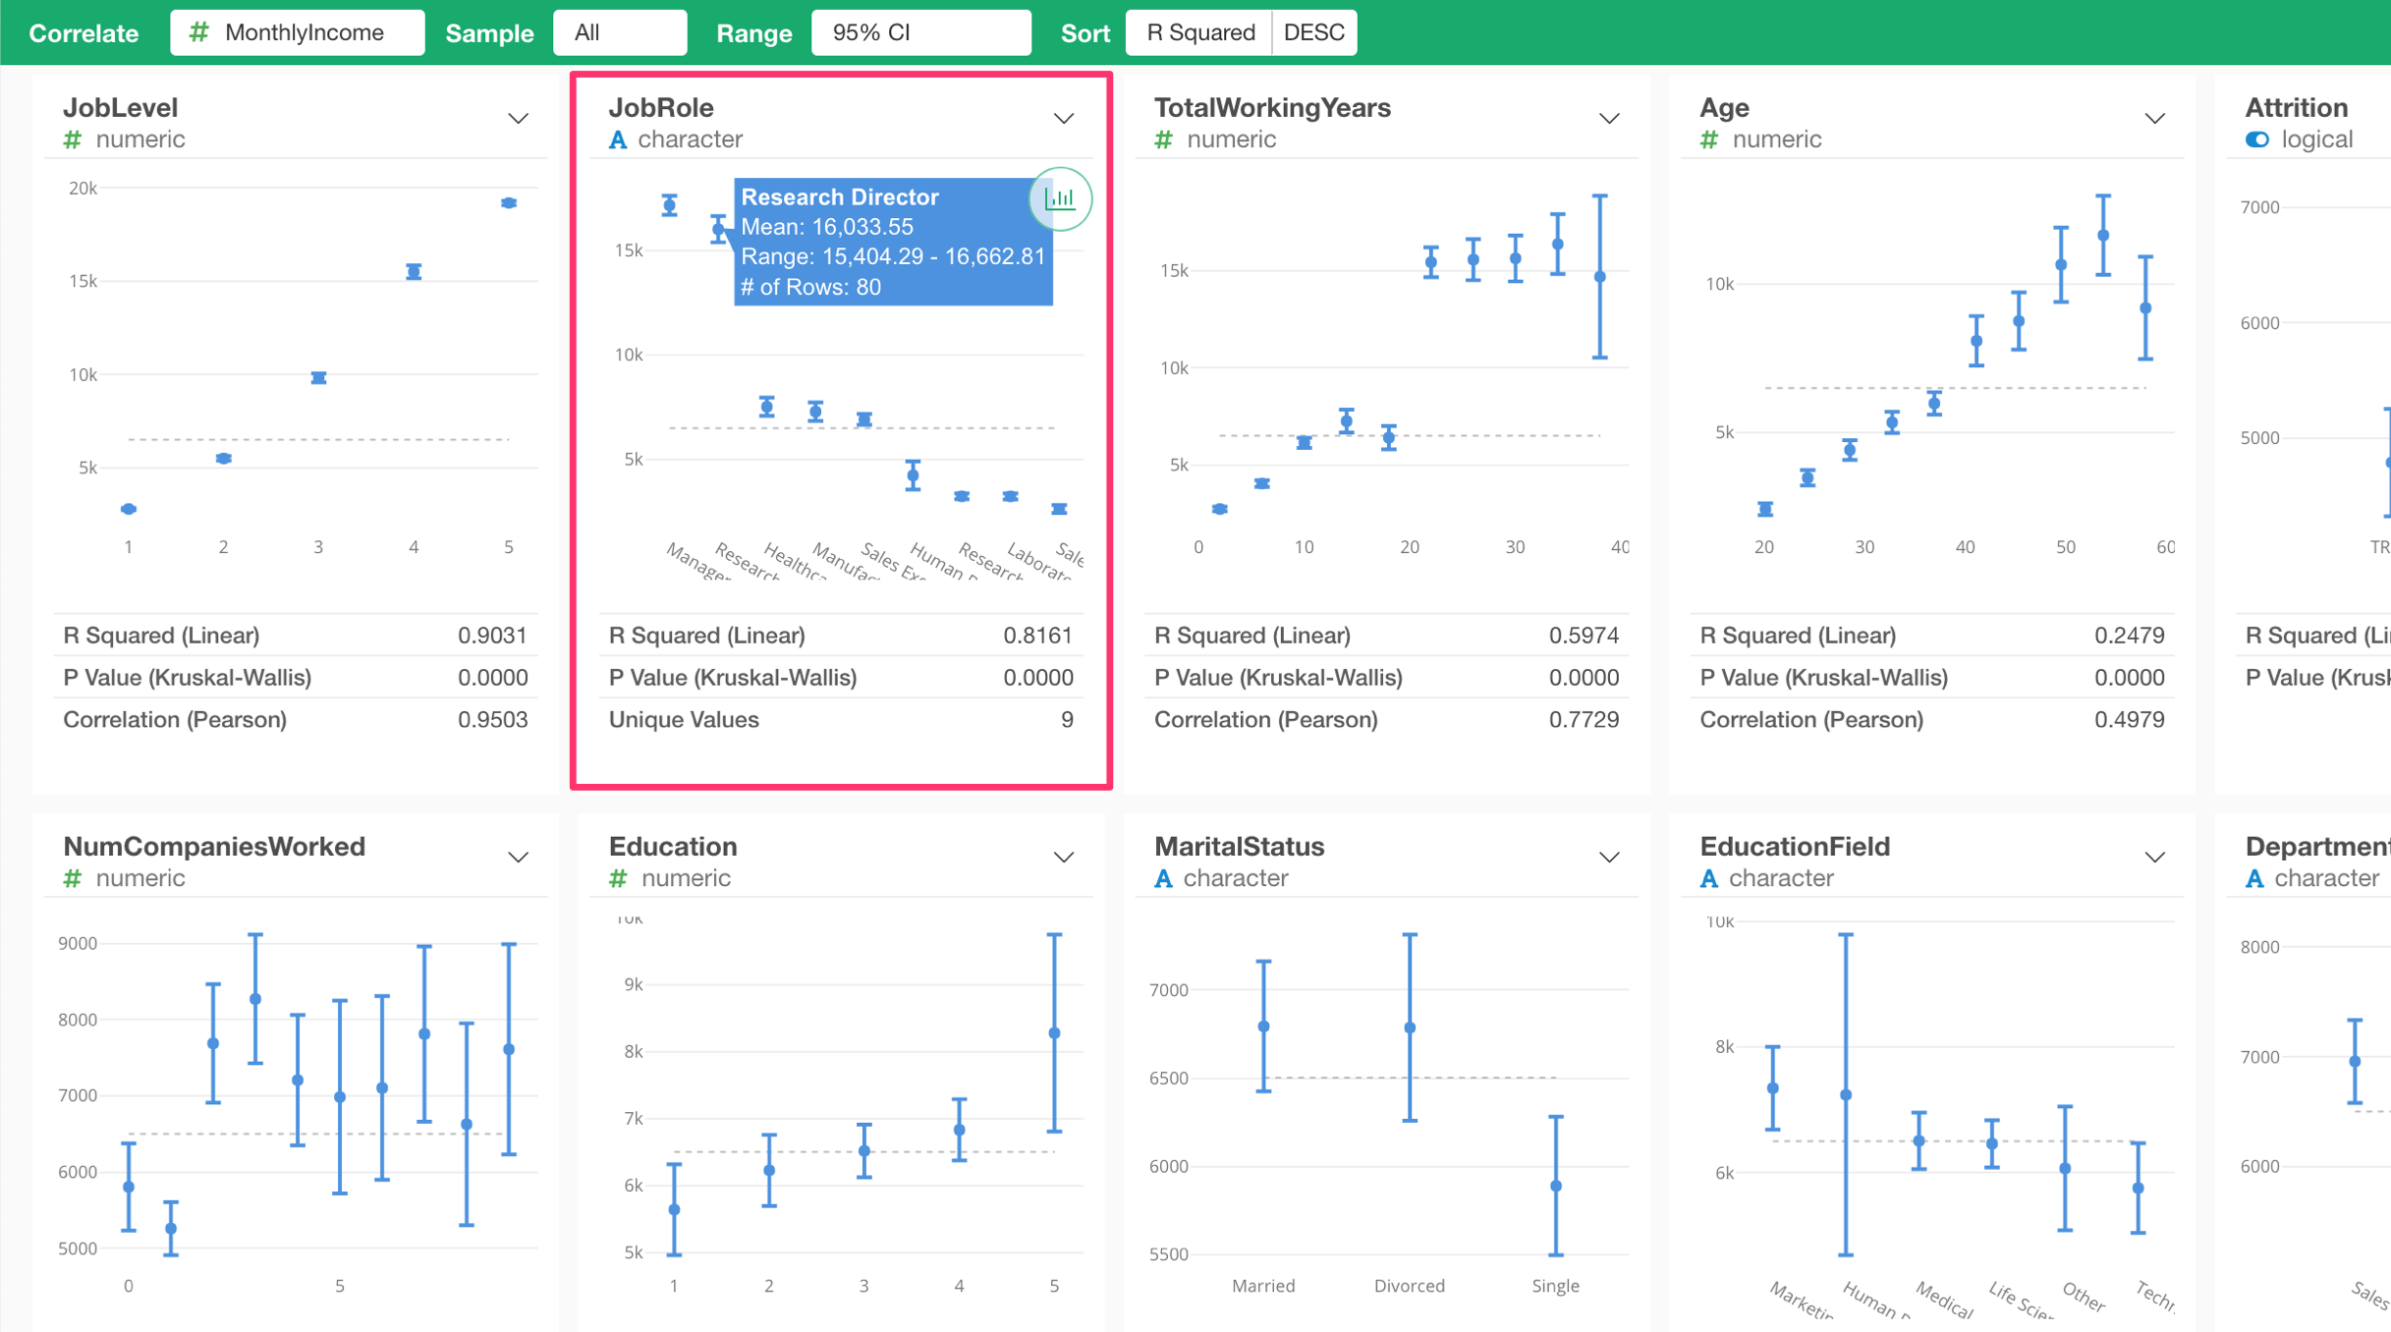Screen dimensions: 2391x1332
Task: Open the Sample dropdown showing All
Action: click(x=620, y=32)
